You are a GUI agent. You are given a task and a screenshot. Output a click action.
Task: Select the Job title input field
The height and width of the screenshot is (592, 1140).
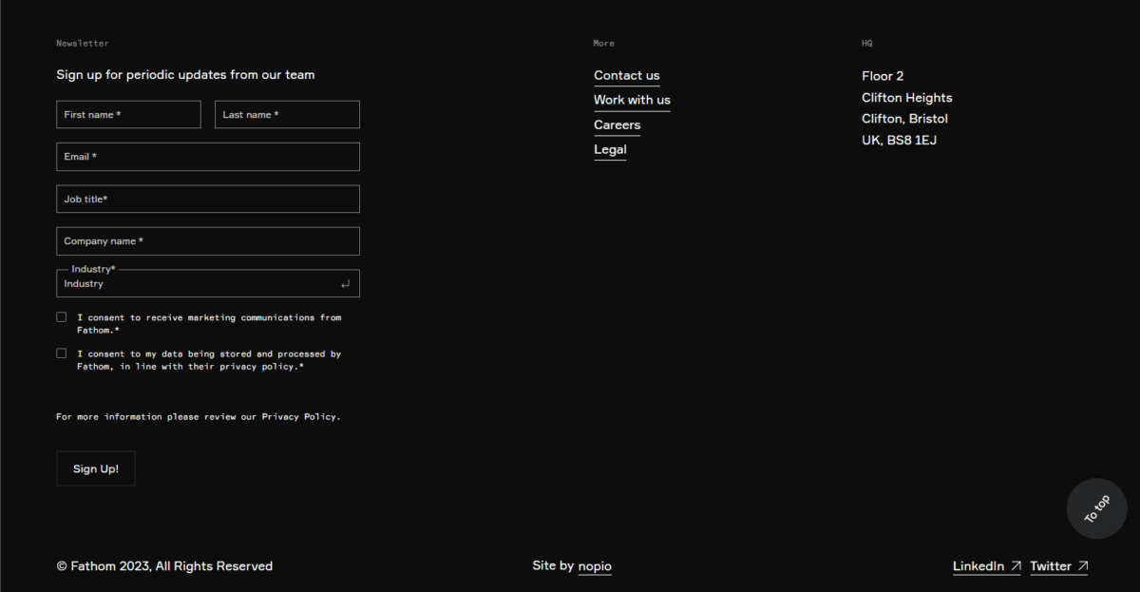pos(208,199)
